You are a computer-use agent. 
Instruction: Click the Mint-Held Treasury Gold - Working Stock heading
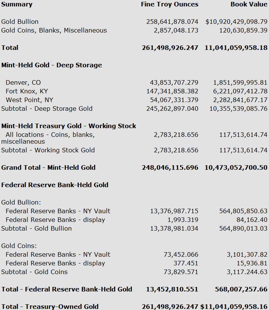(x=69, y=126)
